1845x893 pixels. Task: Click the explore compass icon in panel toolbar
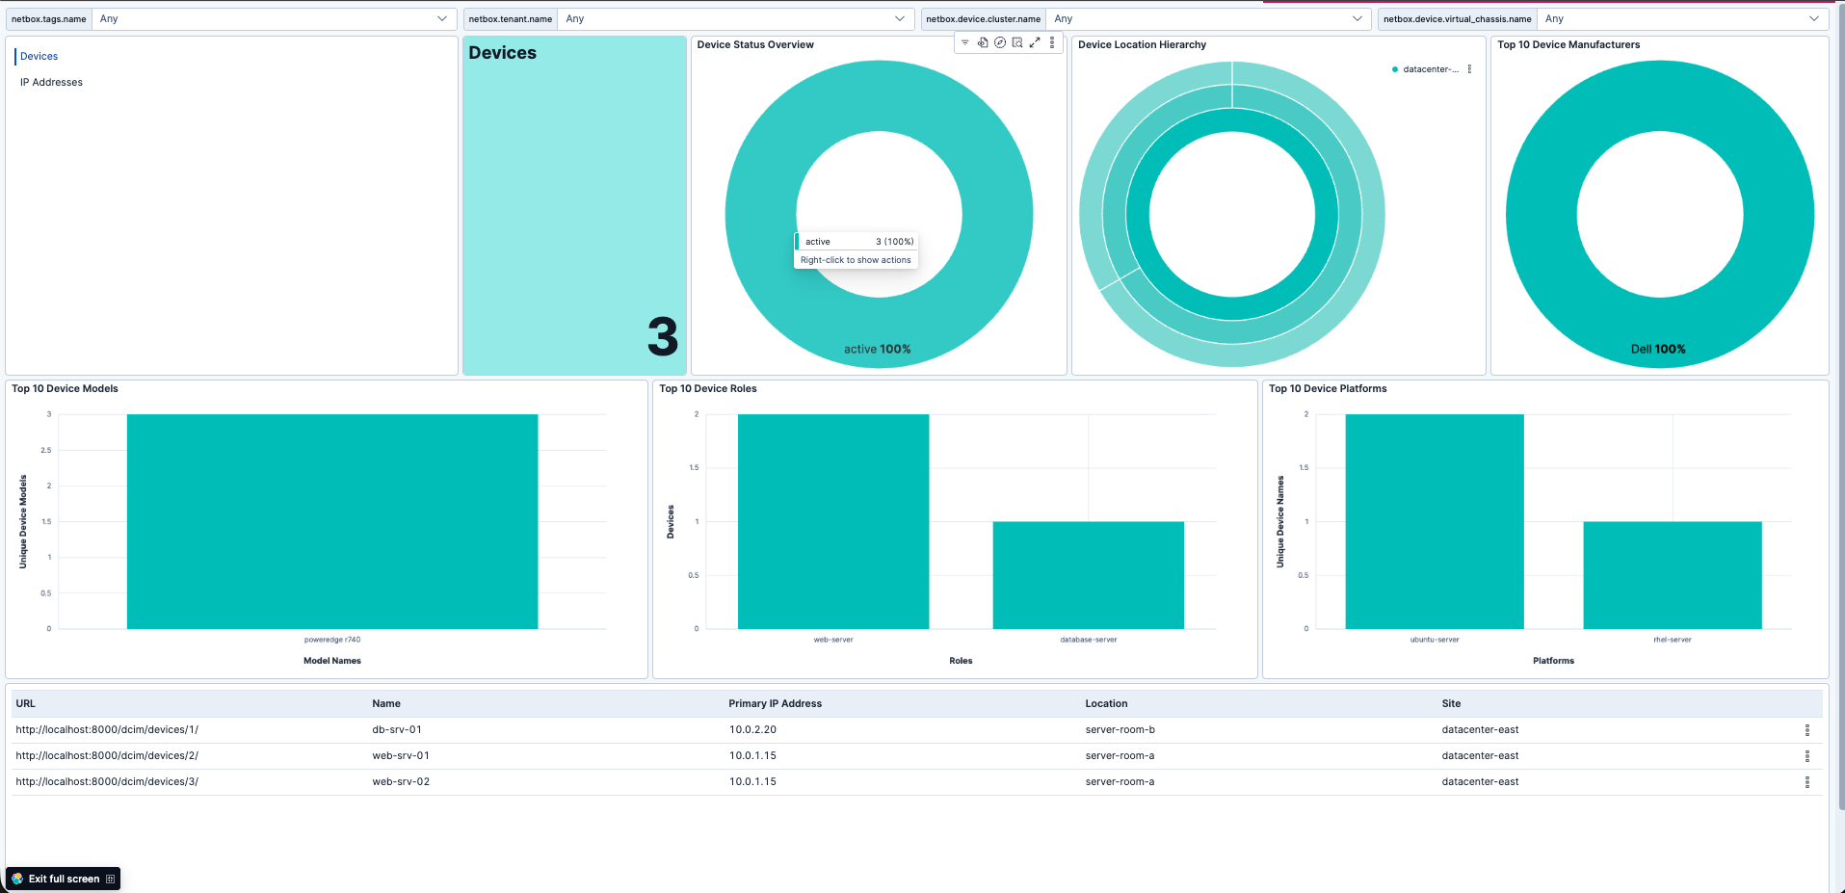[x=1000, y=42]
